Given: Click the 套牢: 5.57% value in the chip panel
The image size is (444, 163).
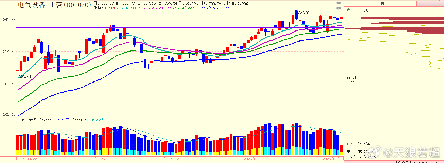Looking at the screenshot, I should [357, 11].
